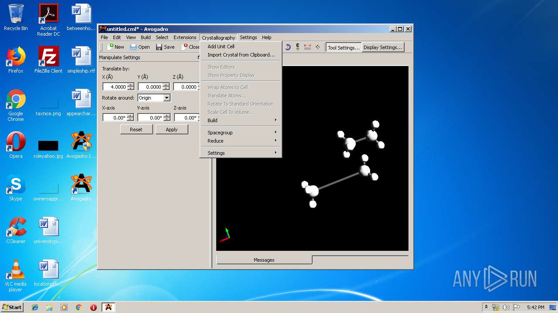Image resolution: width=558 pixels, height=313 pixels.
Task: Select the Recycle Bin icon
Action: point(16,17)
